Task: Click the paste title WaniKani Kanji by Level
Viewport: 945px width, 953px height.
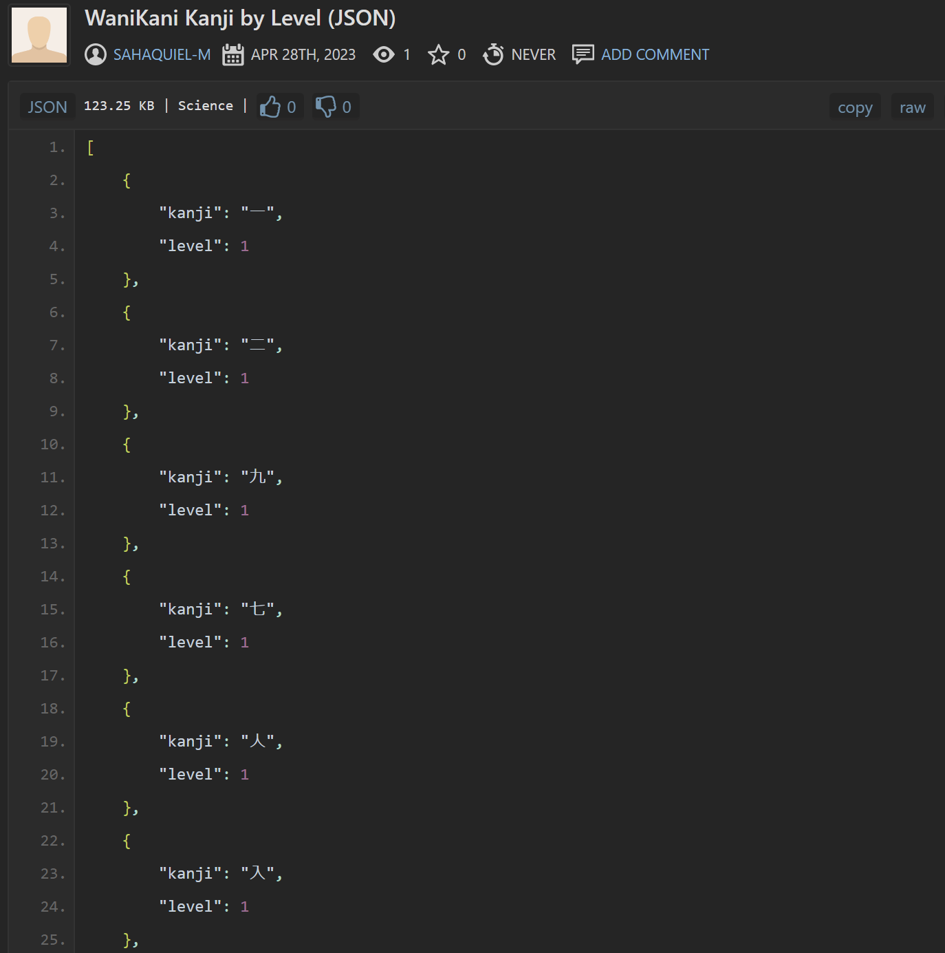Action: [240, 18]
